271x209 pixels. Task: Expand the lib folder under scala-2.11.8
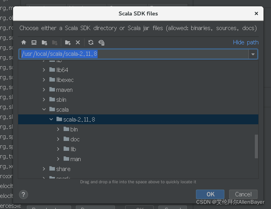pos(58,149)
